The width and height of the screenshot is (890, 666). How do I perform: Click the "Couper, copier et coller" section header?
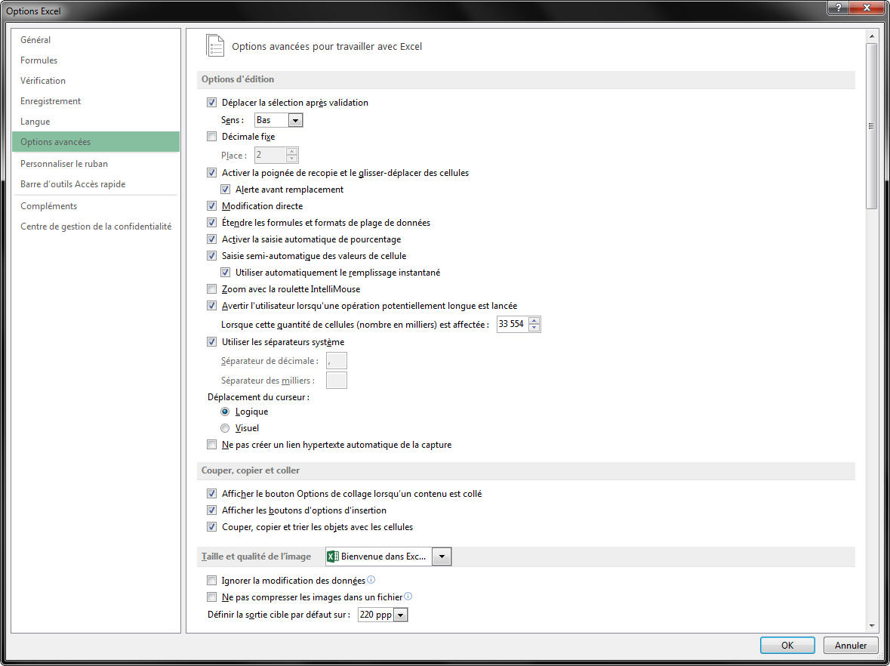[525, 470]
